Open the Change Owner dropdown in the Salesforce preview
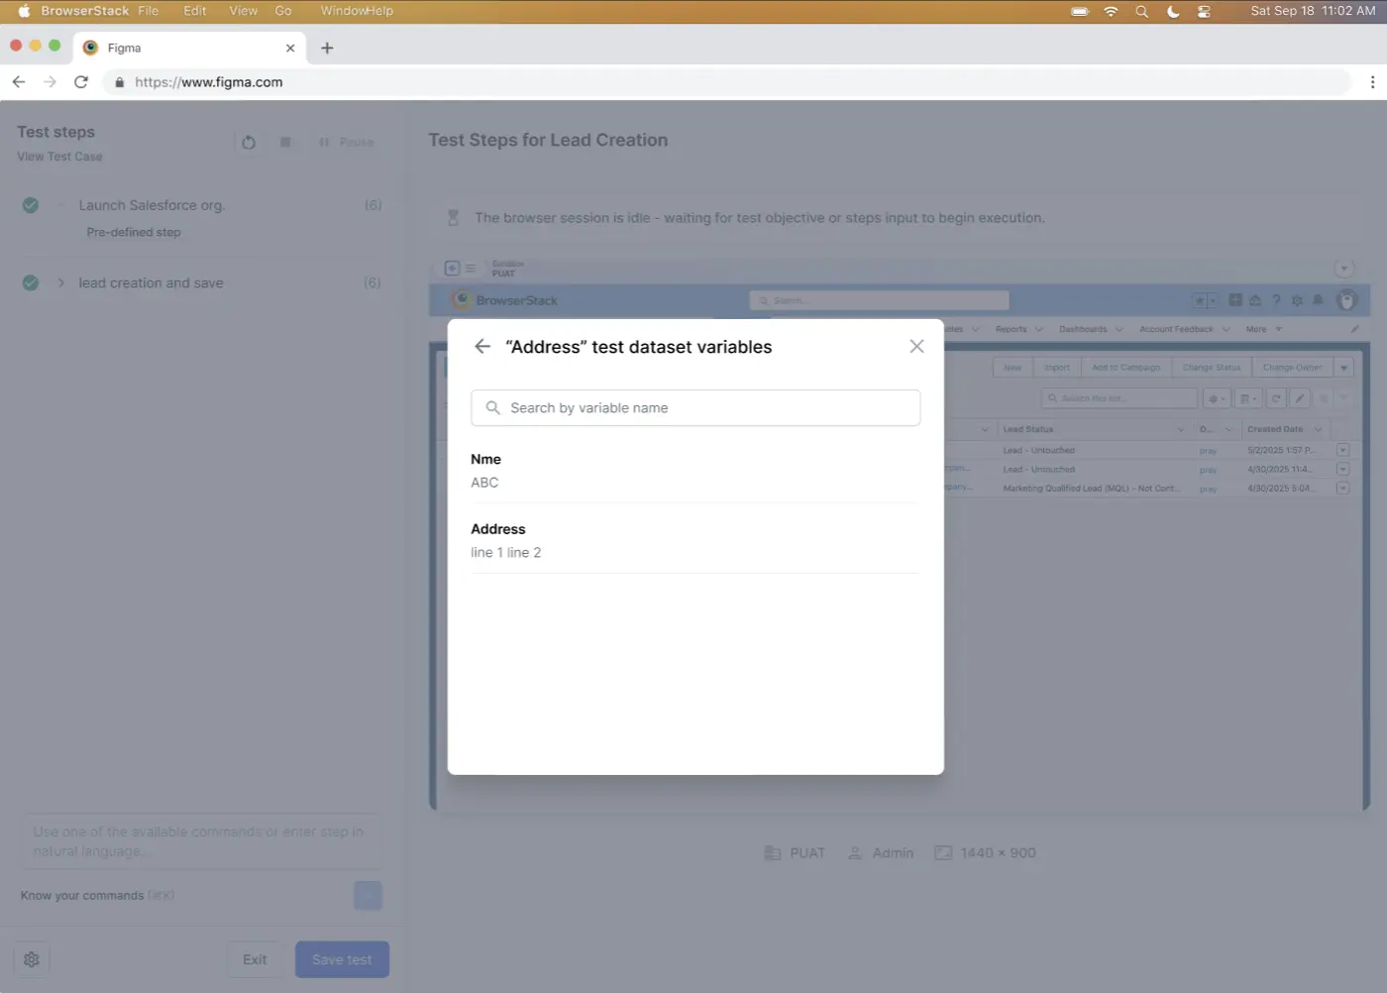 1343,367
